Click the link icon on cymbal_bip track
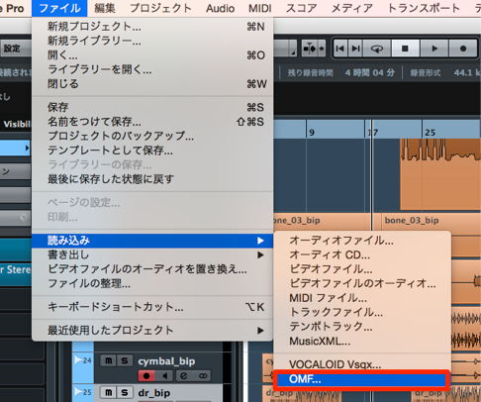 tap(203, 375)
